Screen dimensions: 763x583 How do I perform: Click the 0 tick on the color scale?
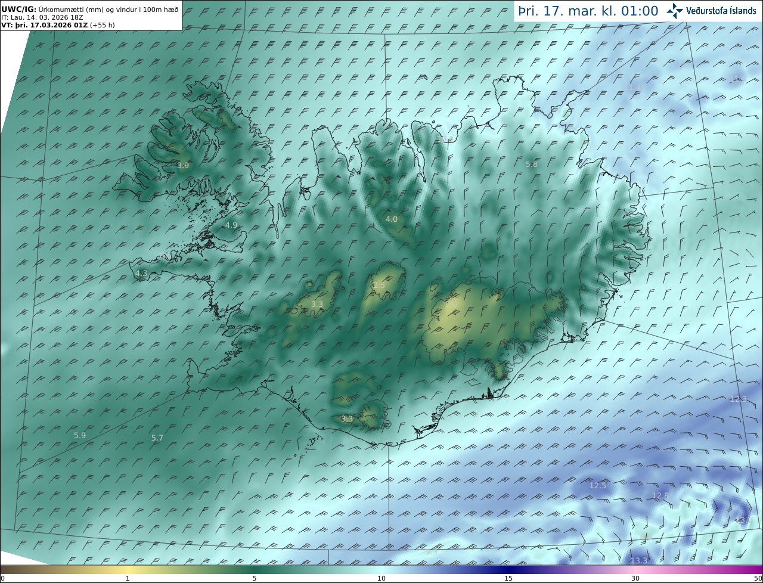click(2, 578)
